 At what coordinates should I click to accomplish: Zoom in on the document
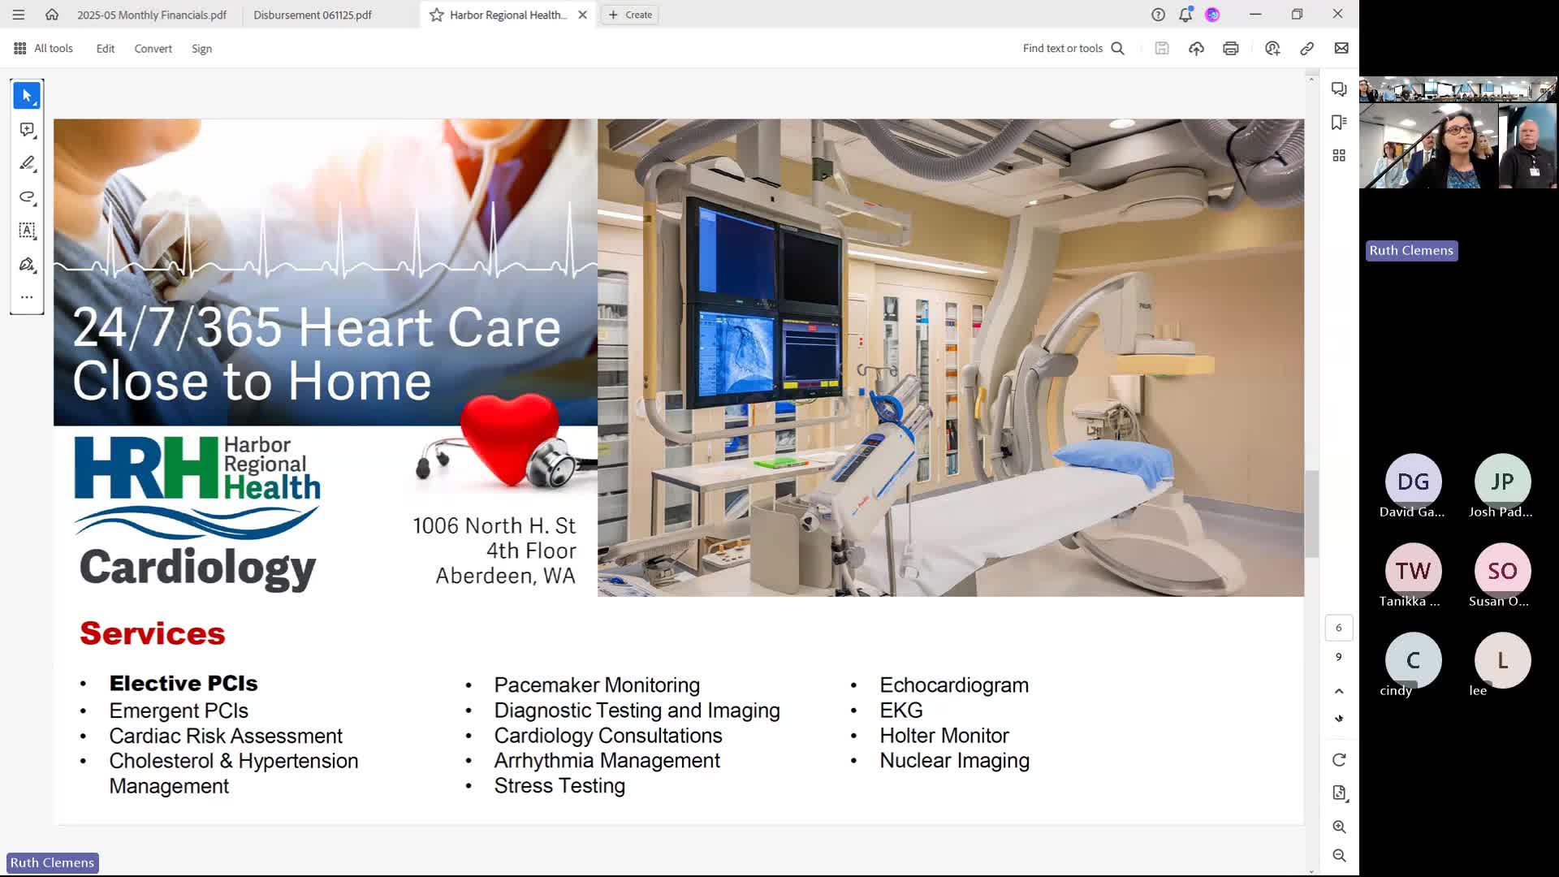(1339, 827)
